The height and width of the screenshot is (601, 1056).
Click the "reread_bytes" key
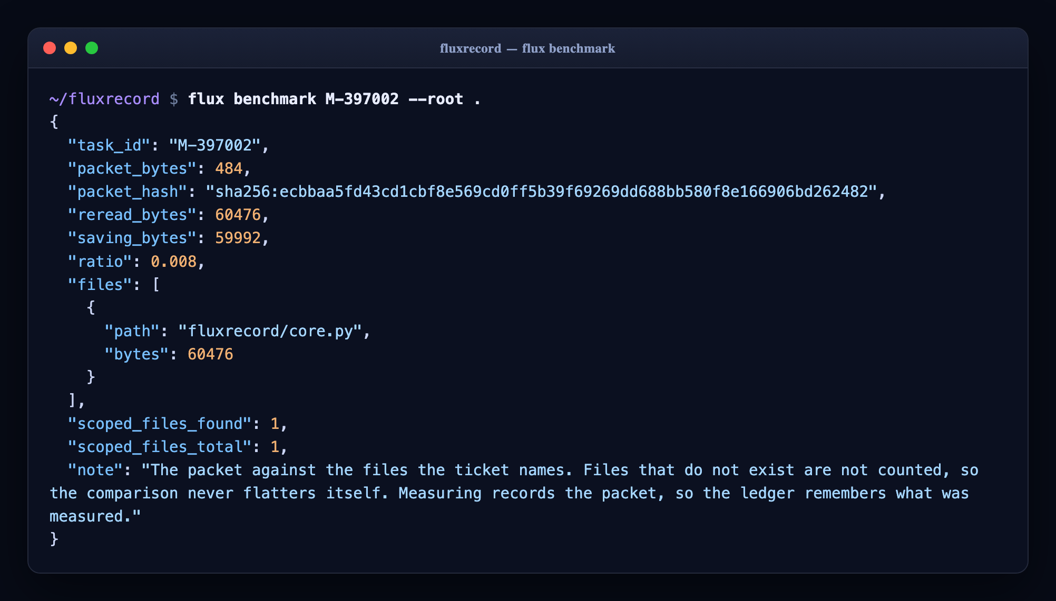[x=132, y=215]
